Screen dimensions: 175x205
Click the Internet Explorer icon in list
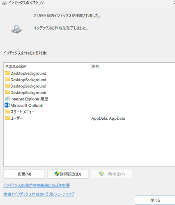click(7, 99)
